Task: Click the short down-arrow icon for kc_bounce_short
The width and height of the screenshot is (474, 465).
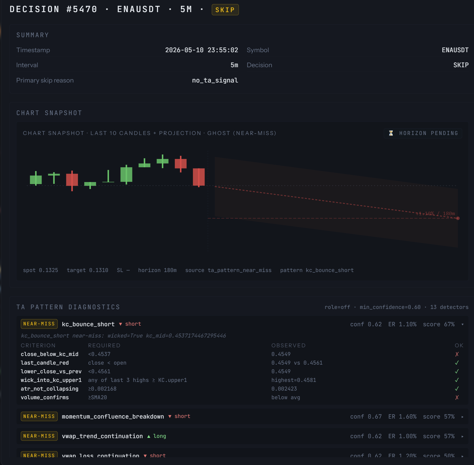Action: 121,324
